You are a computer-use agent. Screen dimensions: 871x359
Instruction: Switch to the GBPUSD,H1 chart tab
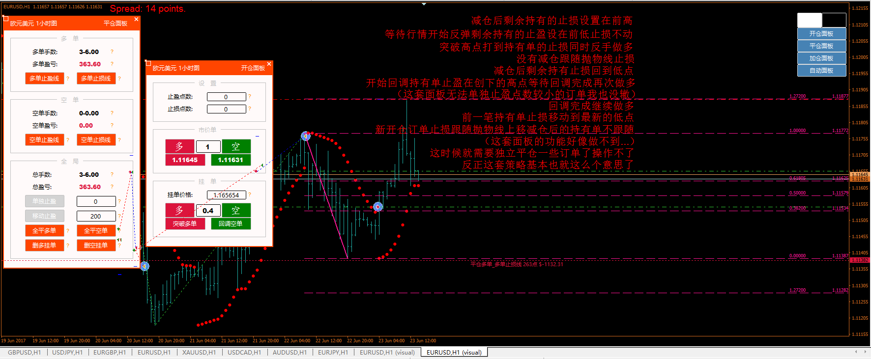(24, 352)
